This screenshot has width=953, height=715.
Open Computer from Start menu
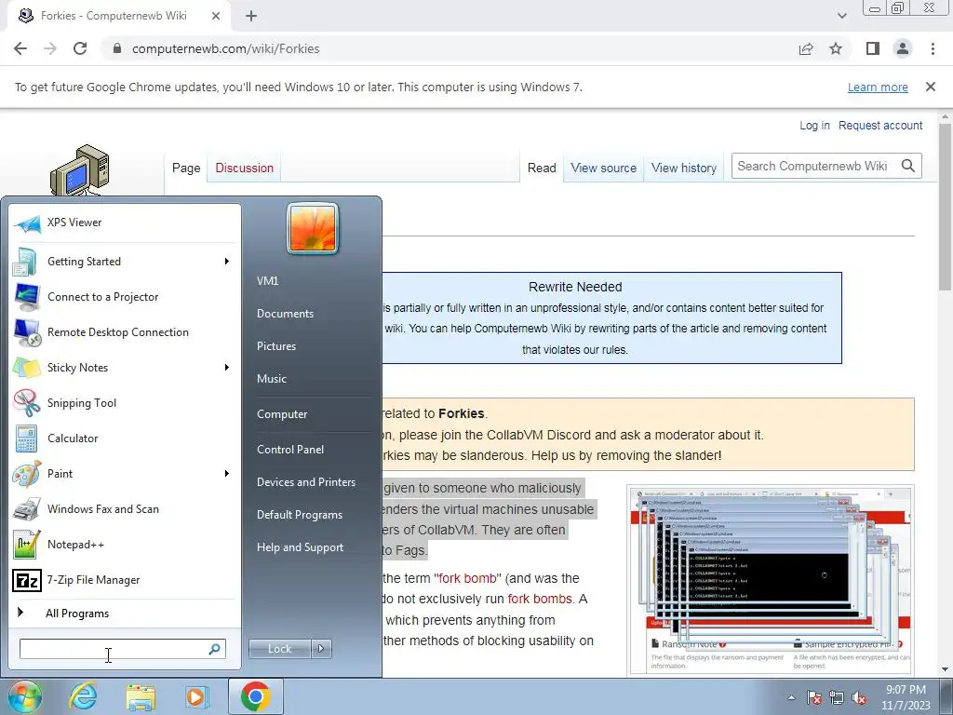tap(282, 414)
